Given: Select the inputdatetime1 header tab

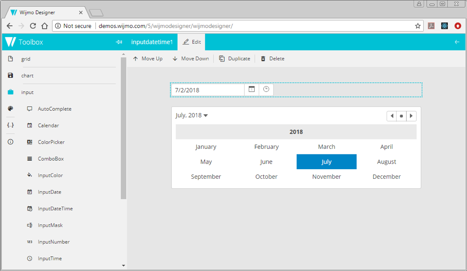Looking at the screenshot, I should click(152, 42).
